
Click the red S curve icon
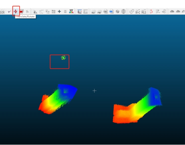coord(151,12)
